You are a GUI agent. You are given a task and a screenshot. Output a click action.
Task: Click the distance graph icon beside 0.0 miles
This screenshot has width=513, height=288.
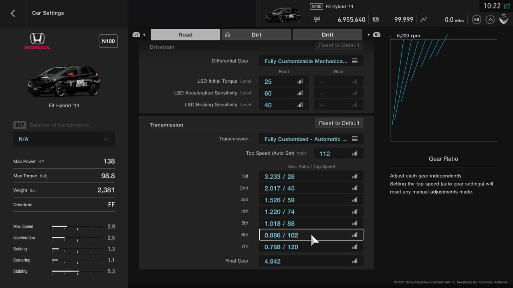[x=424, y=19]
